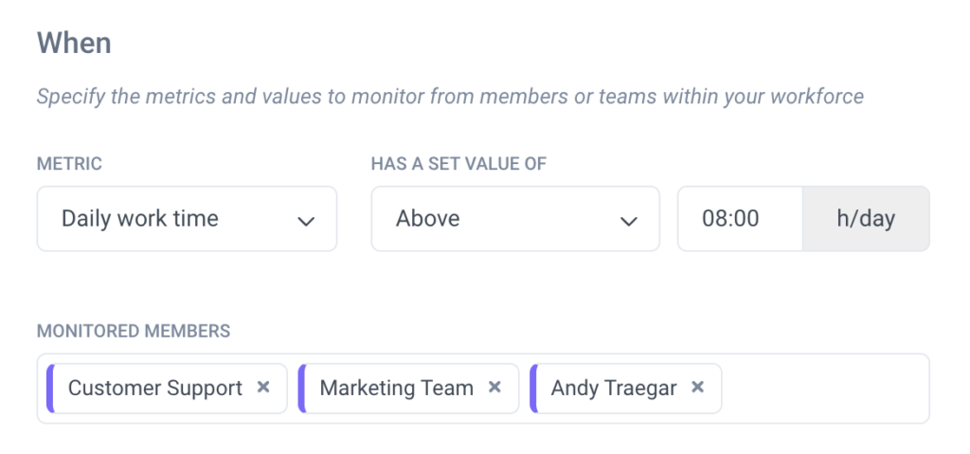Click empty space in monitored members field
The height and width of the screenshot is (454, 970).
pos(825,389)
